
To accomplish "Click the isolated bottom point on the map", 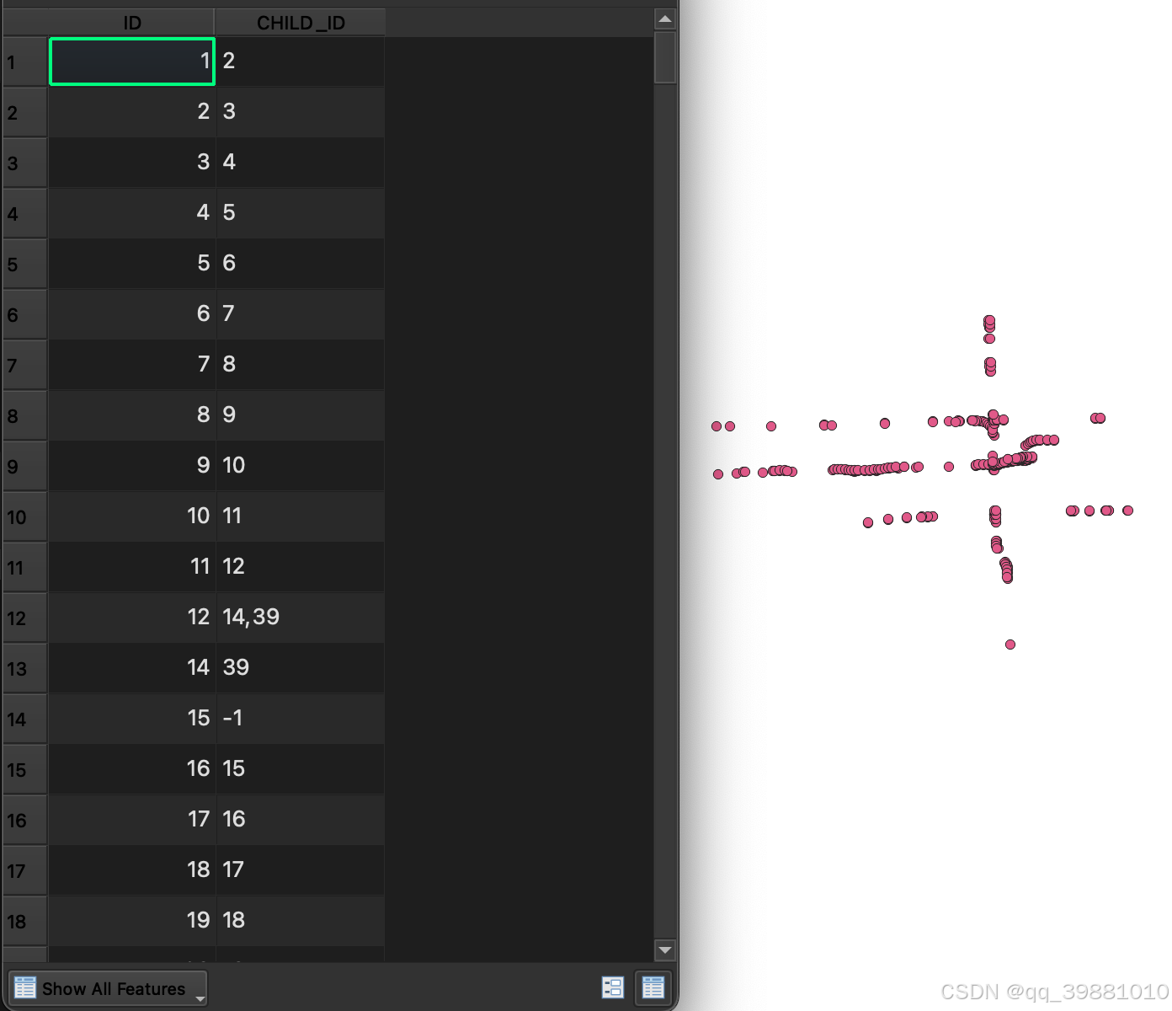I will [x=1010, y=645].
